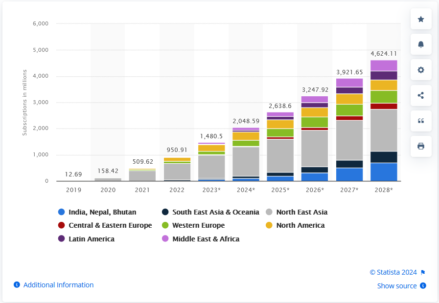The width and height of the screenshot is (439, 303).
Task: Open Additional Information link
Action: [x=58, y=285]
